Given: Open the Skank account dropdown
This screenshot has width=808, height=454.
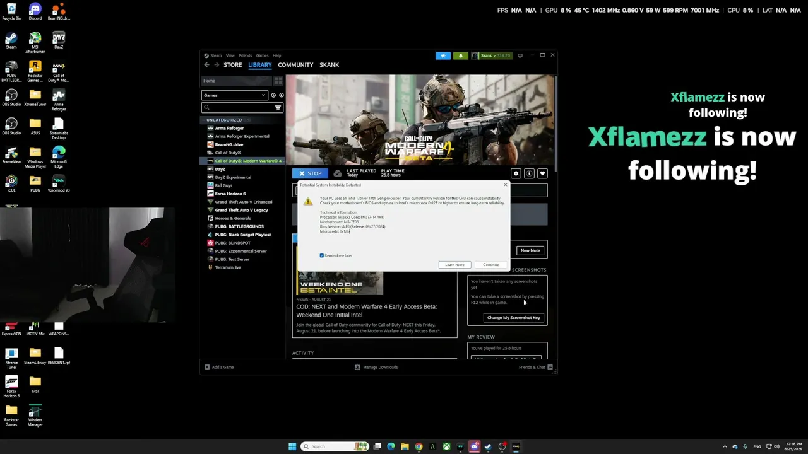Looking at the screenshot, I should tap(492, 55).
